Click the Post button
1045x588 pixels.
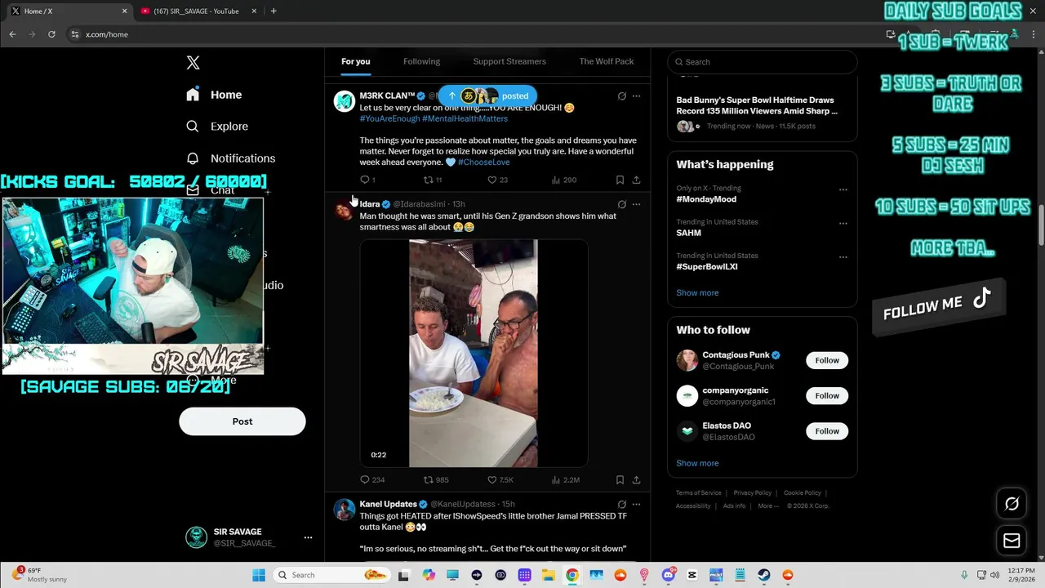242,421
